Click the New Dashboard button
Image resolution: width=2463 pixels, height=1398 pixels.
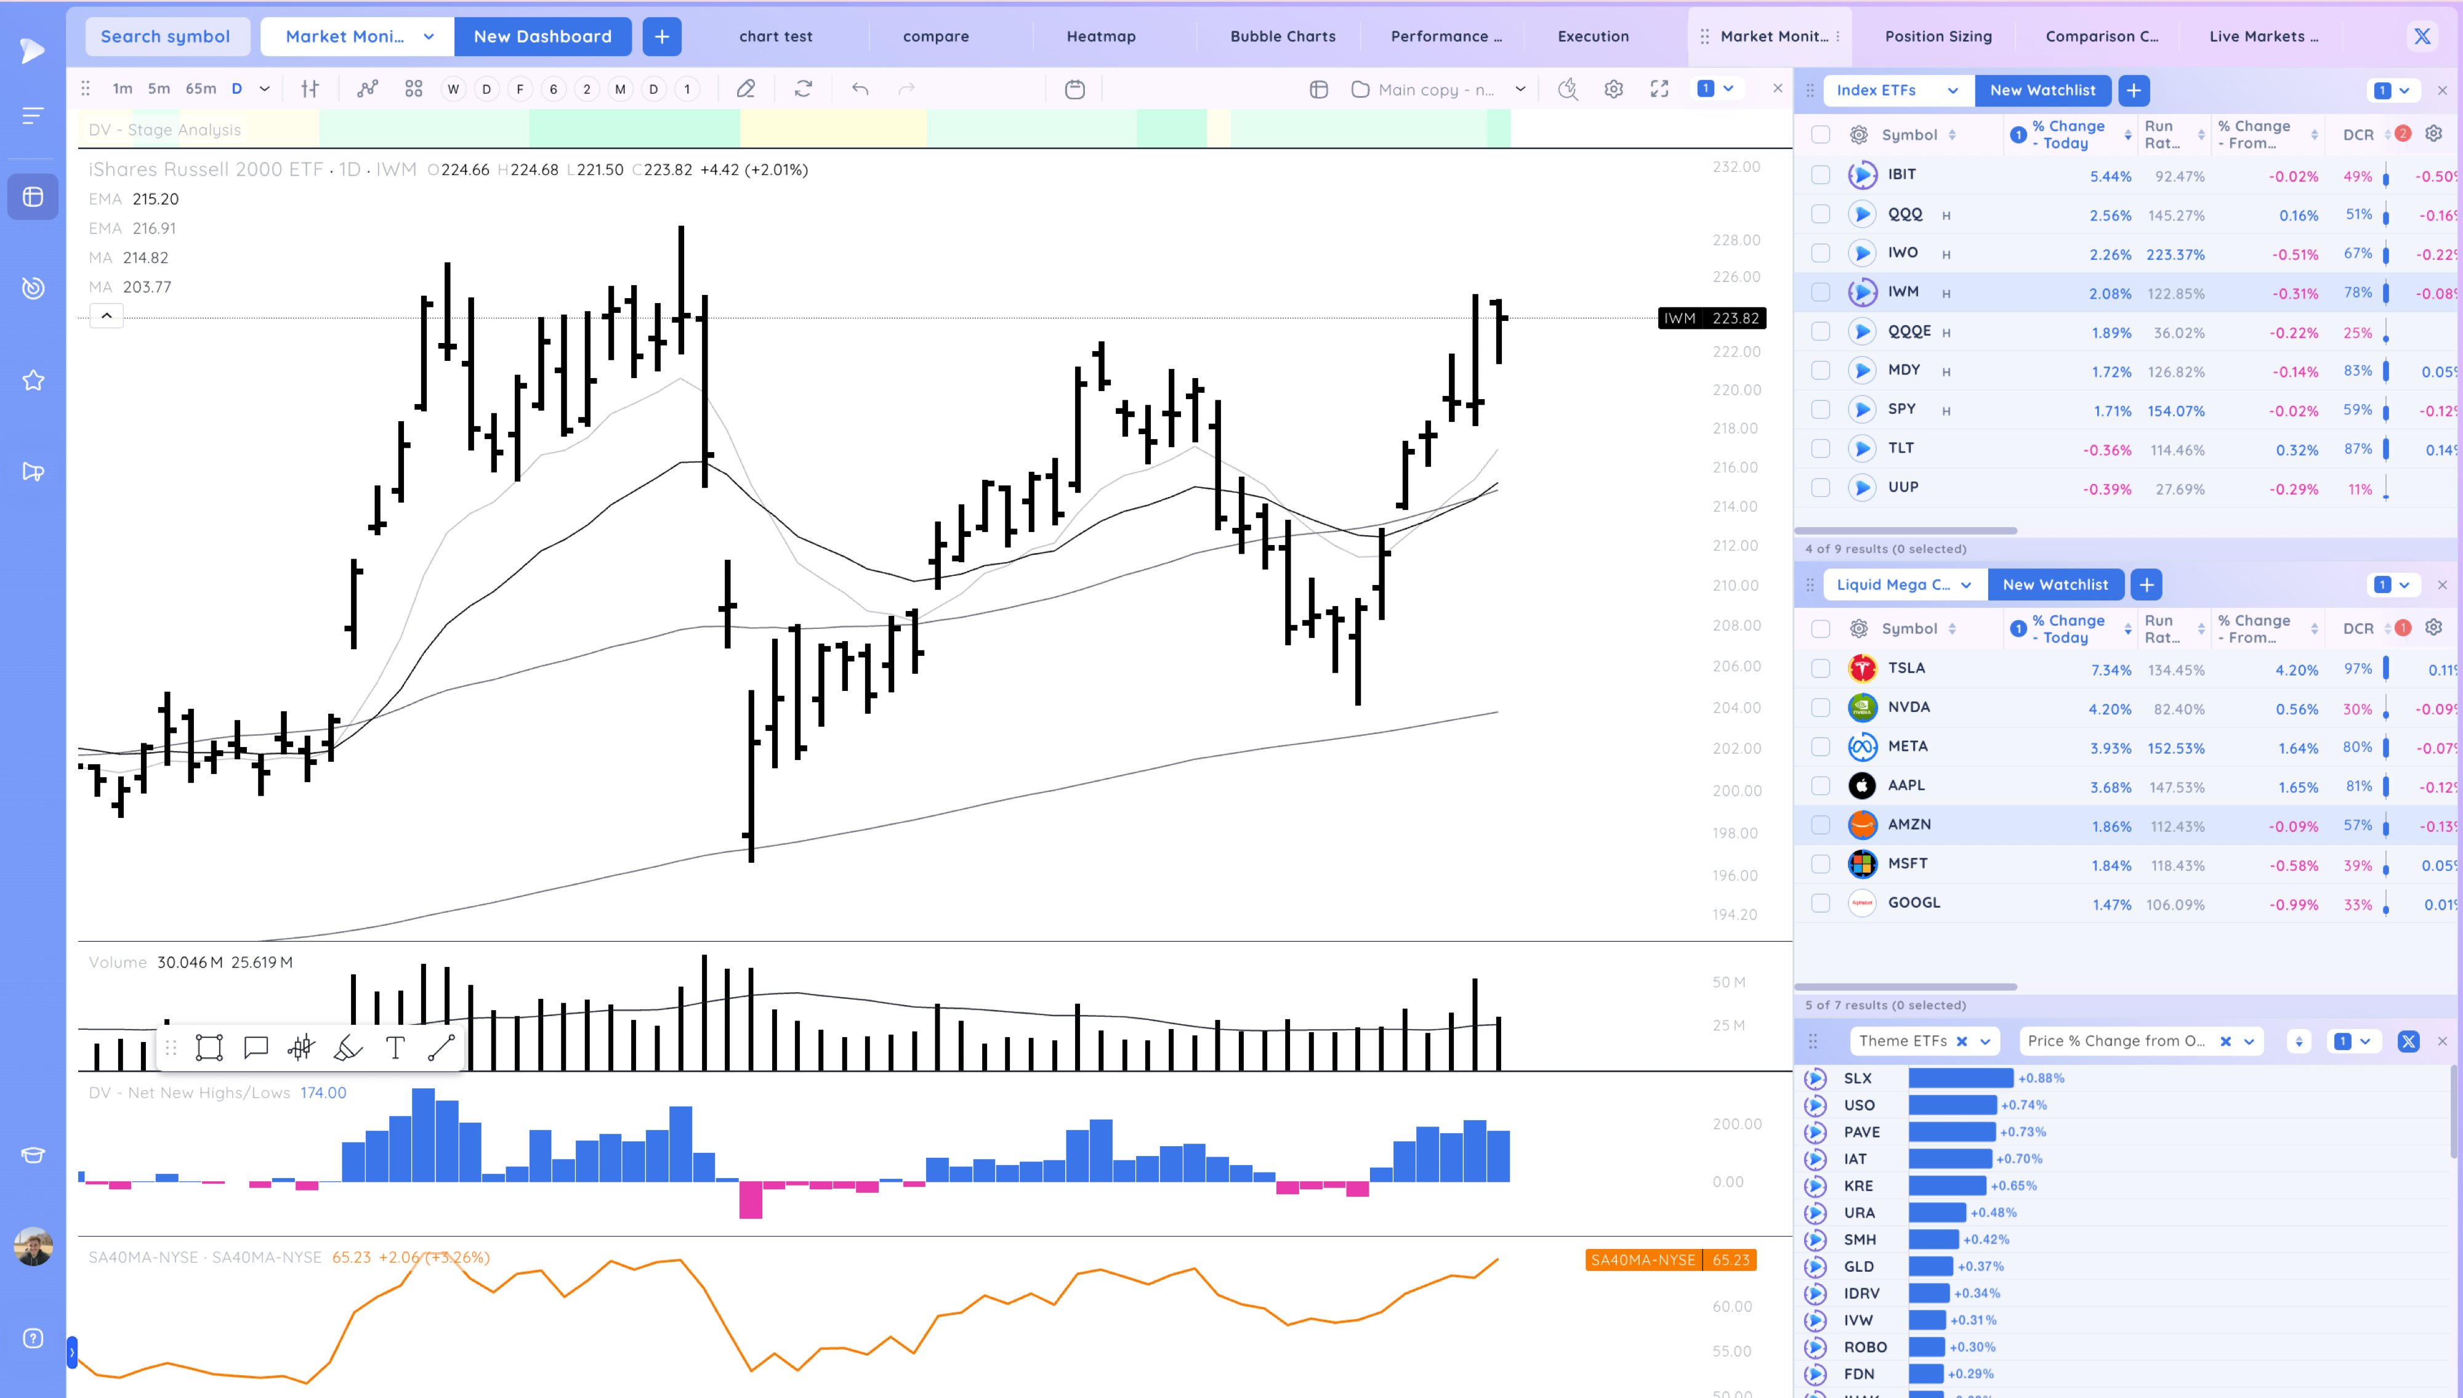[542, 36]
